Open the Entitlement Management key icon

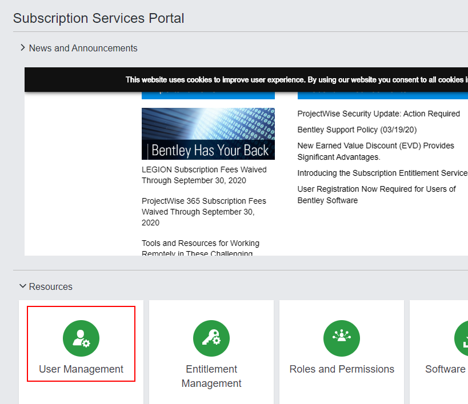tap(211, 338)
